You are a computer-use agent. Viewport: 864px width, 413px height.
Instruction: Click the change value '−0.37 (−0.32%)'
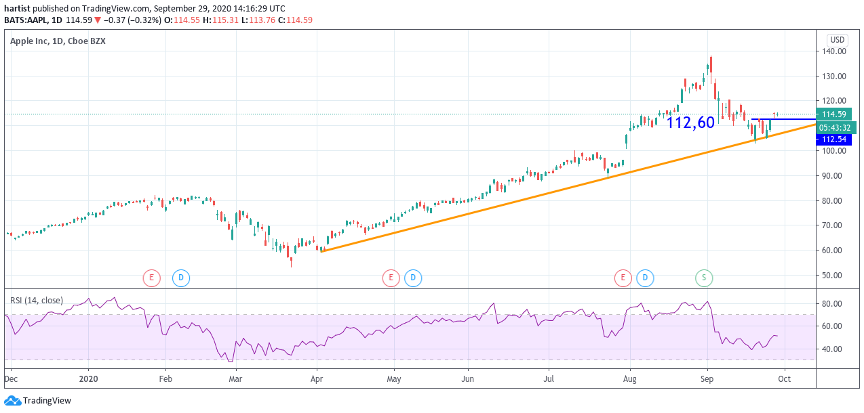pyautogui.click(x=133, y=20)
